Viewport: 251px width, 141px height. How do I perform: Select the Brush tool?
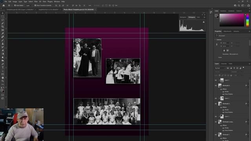[x=3, y=40]
